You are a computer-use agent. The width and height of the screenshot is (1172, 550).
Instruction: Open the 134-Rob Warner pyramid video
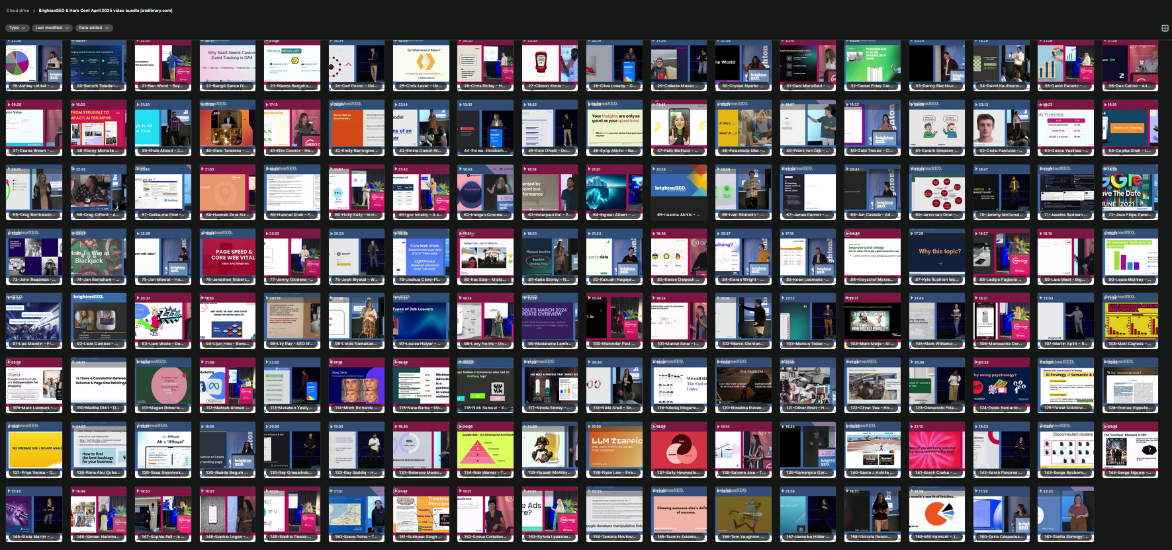point(485,450)
